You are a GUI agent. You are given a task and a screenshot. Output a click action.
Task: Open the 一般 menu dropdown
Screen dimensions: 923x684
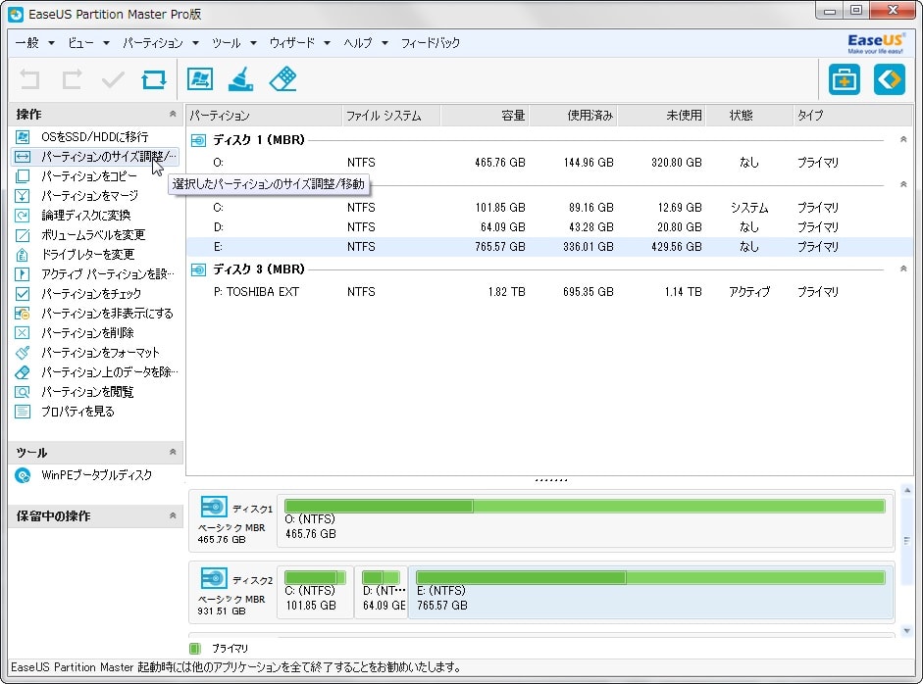pyautogui.click(x=27, y=43)
